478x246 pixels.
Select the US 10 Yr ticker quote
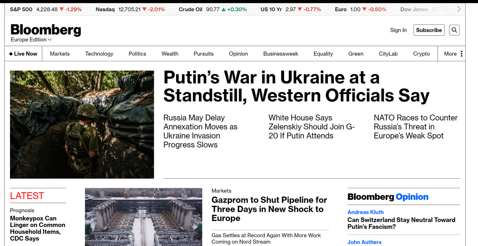point(291,9)
